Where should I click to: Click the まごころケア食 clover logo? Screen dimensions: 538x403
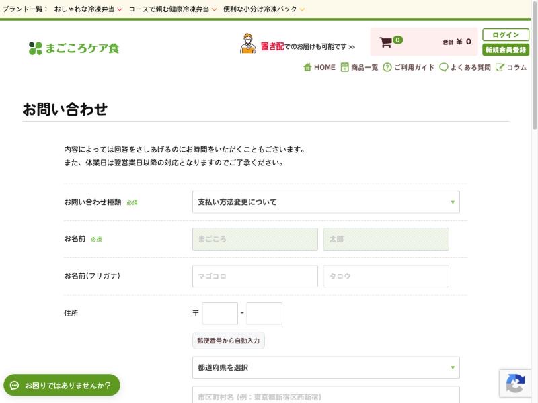(x=74, y=48)
